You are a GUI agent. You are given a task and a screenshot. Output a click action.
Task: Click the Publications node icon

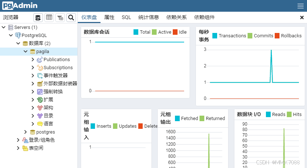(x=40, y=60)
